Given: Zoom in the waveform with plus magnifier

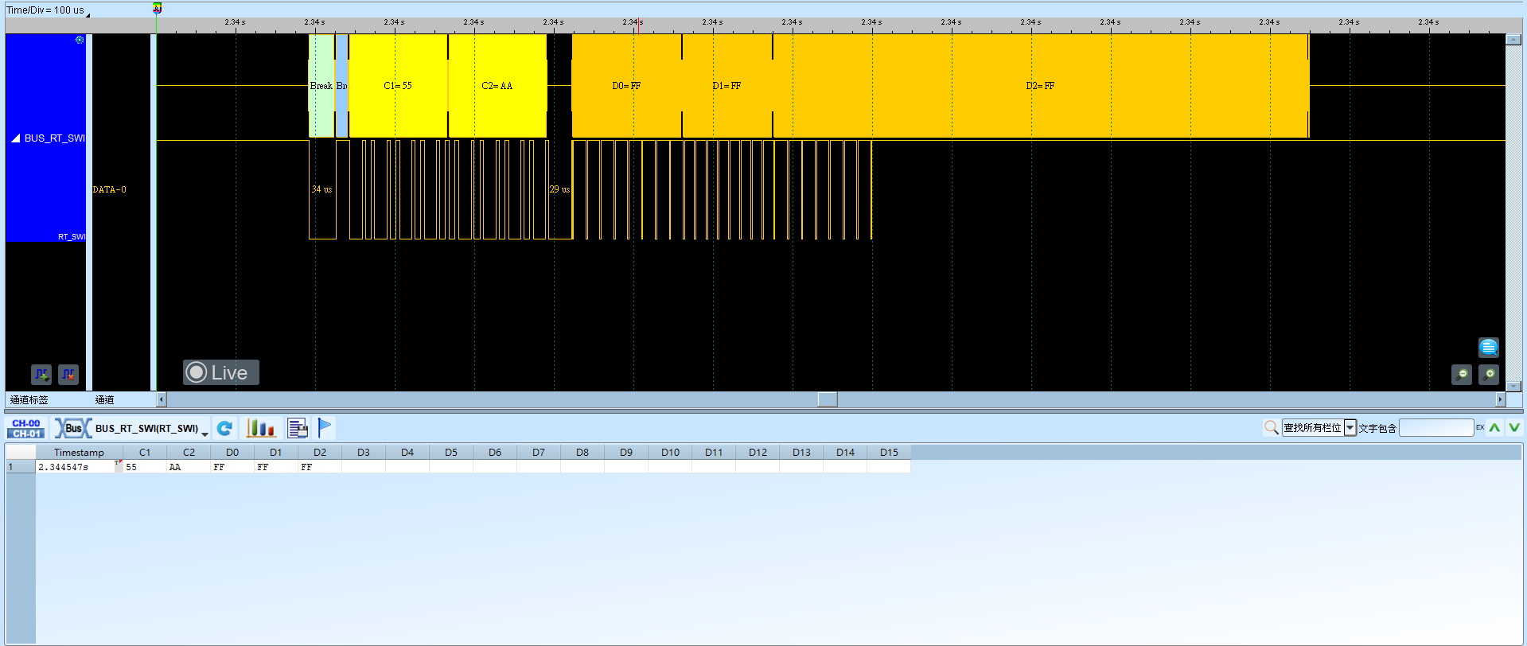Looking at the screenshot, I should pyautogui.click(x=1489, y=374).
